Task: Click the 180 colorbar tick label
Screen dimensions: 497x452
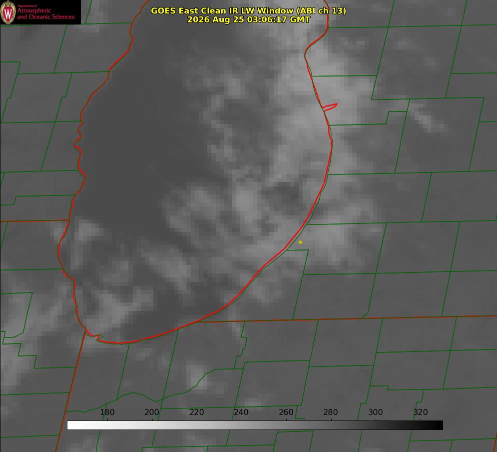Action: tap(107, 412)
